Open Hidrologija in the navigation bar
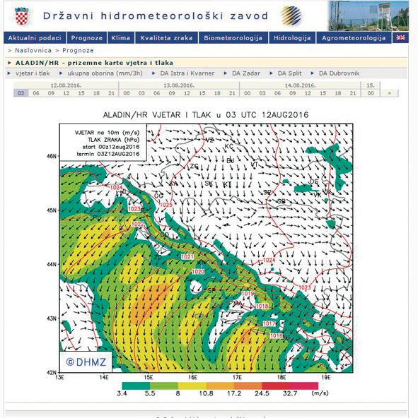418x418 pixels. coord(292,38)
